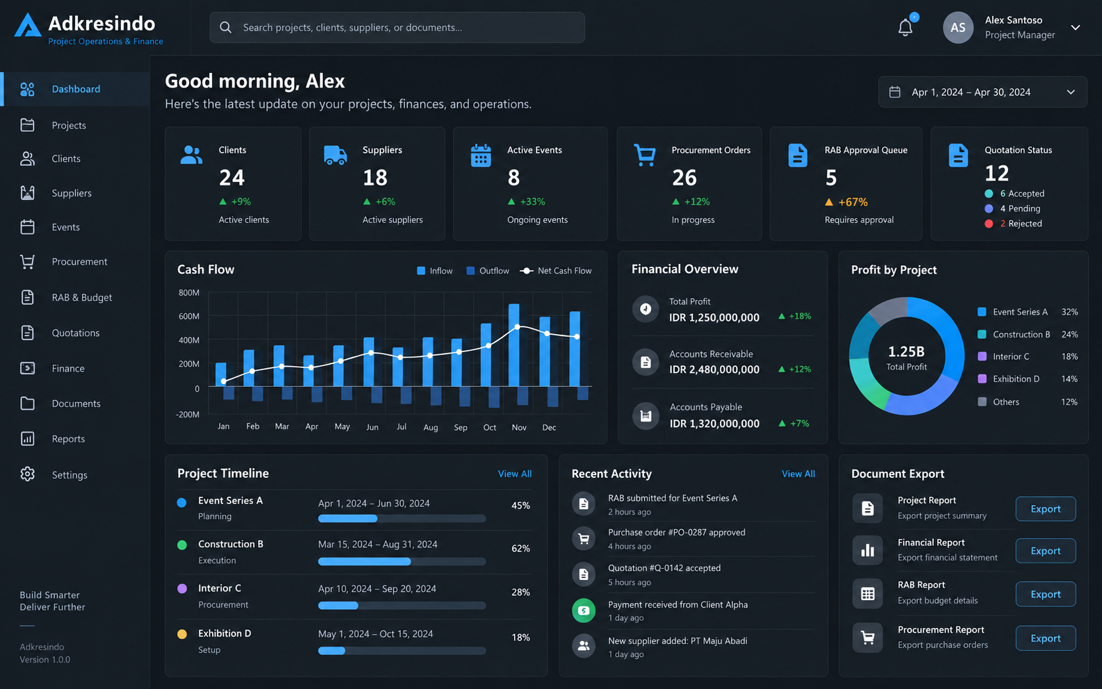Screen dimensions: 1102x689
Task: Click the 6 Accepted quotation status
Action: (1014, 194)
